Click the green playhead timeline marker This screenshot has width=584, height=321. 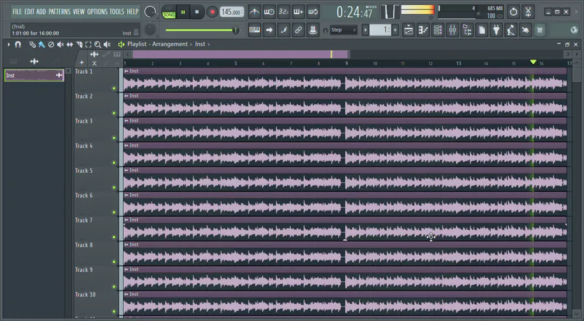(x=533, y=62)
